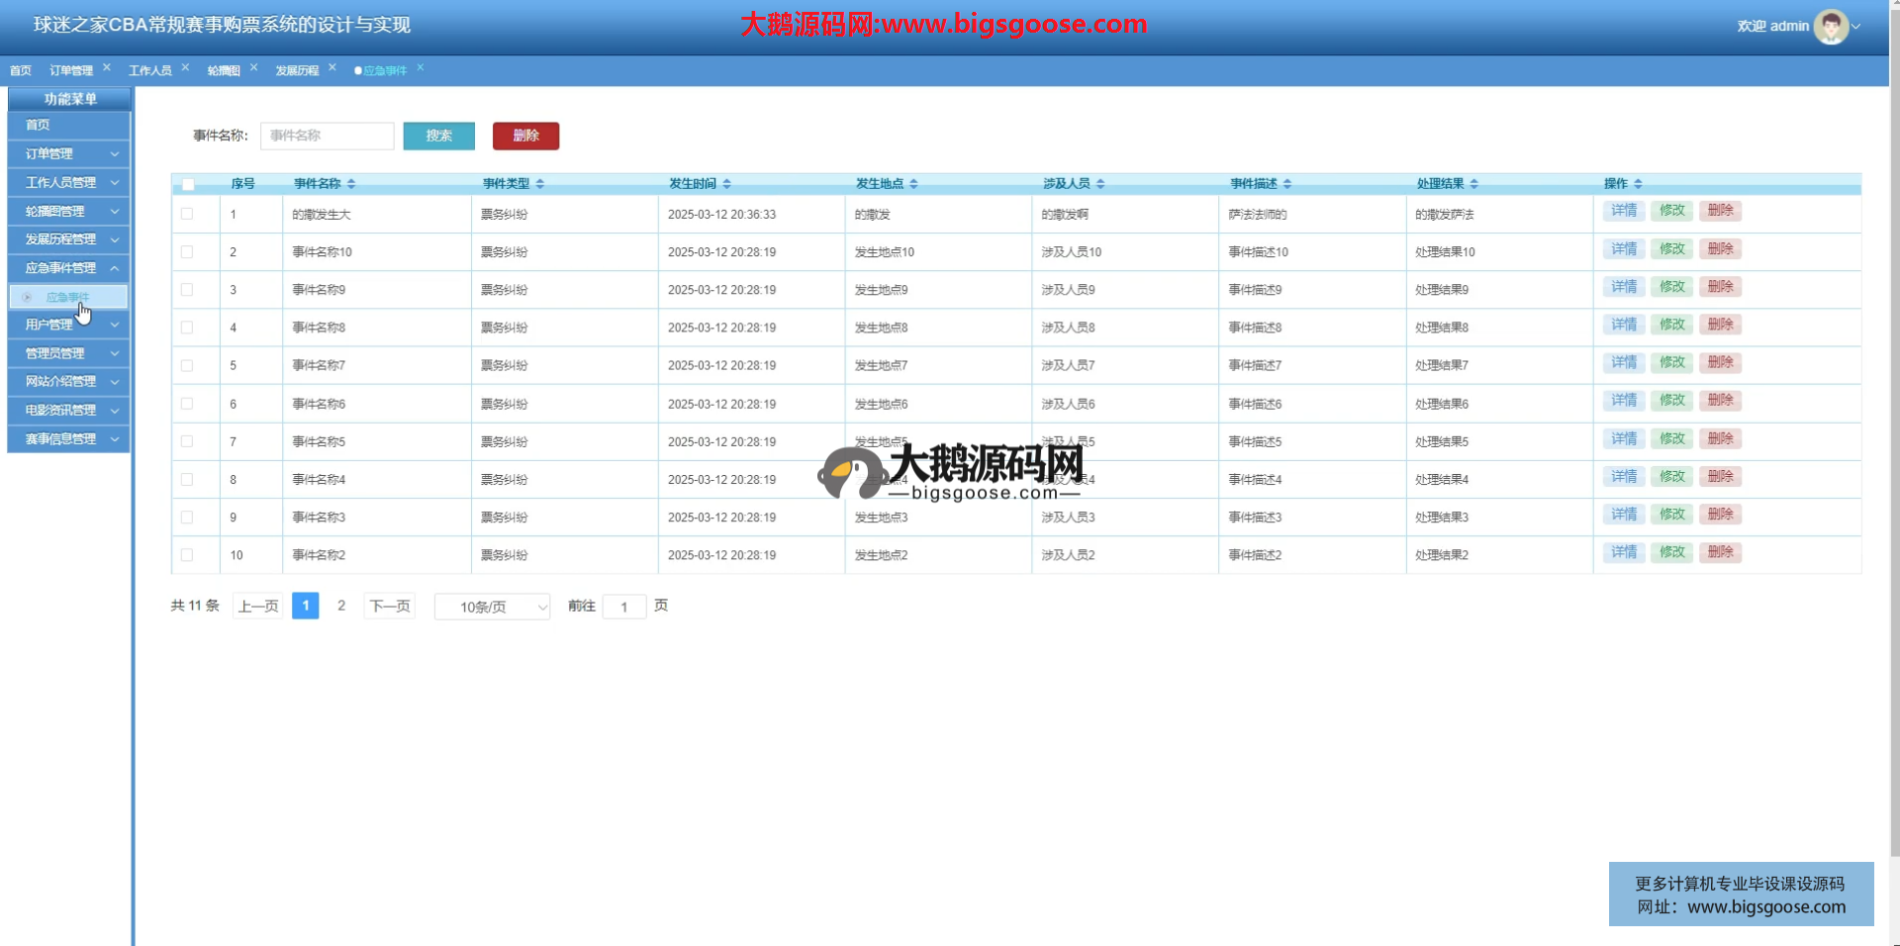Switch to the 首页 tab
Screen dimensions: 1900x946
coord(21,70)
